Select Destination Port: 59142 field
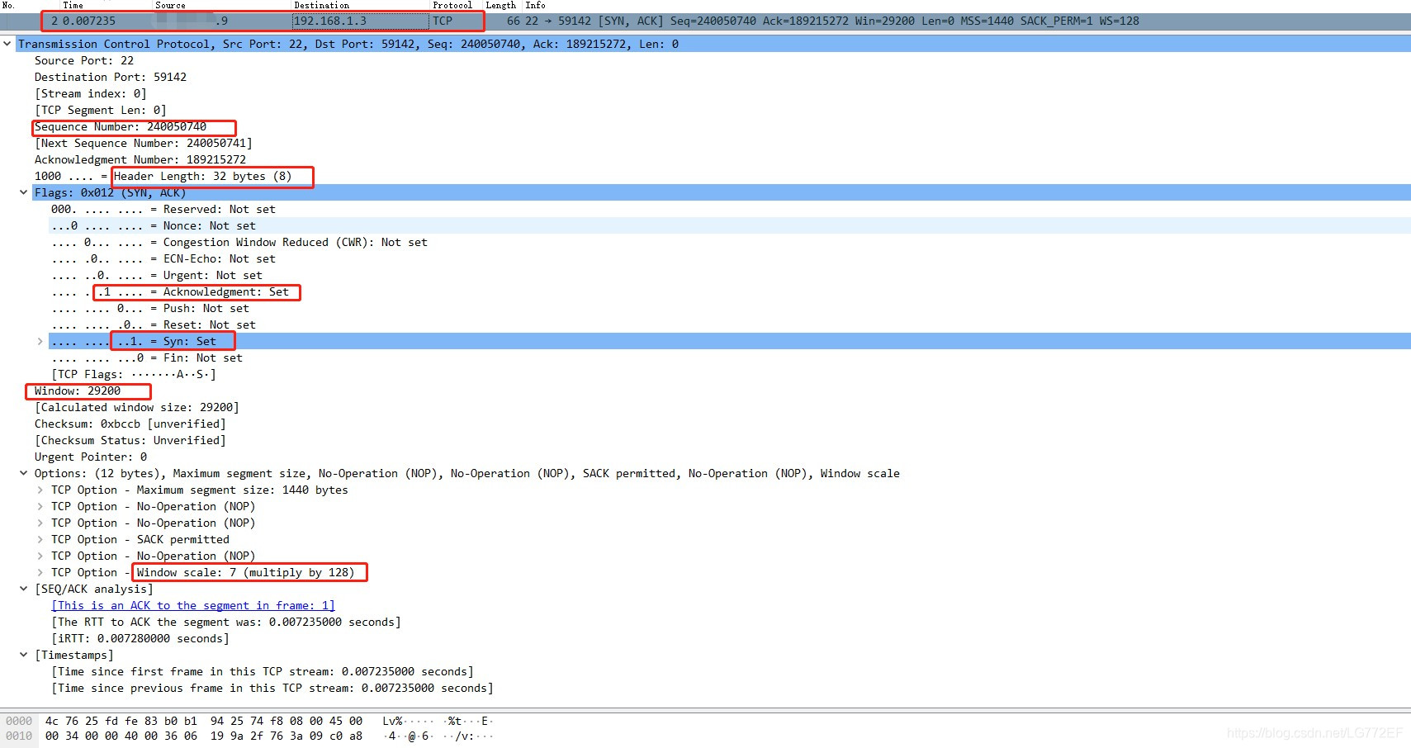The image size is (1411, 748). pos(111,77)
